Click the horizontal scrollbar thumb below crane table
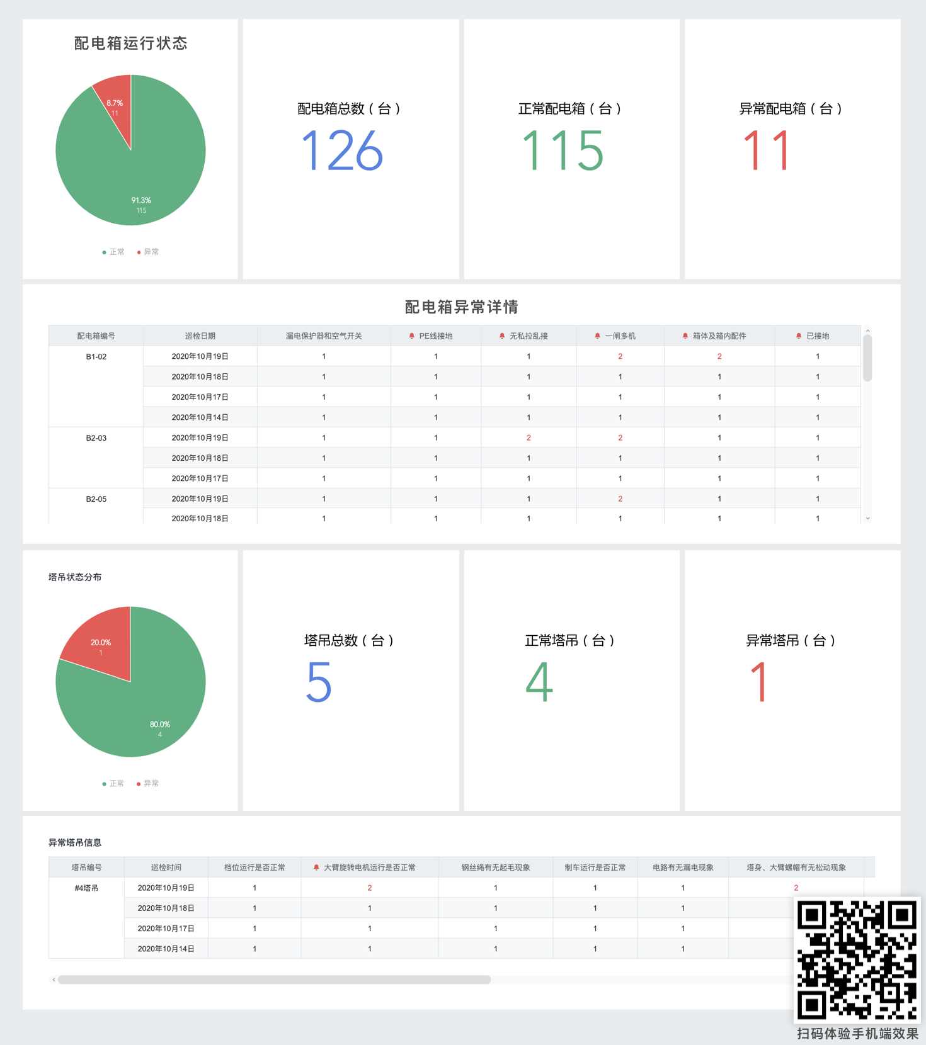The width and height of the screenshot is (926, 1045). [x=274, y=980]
